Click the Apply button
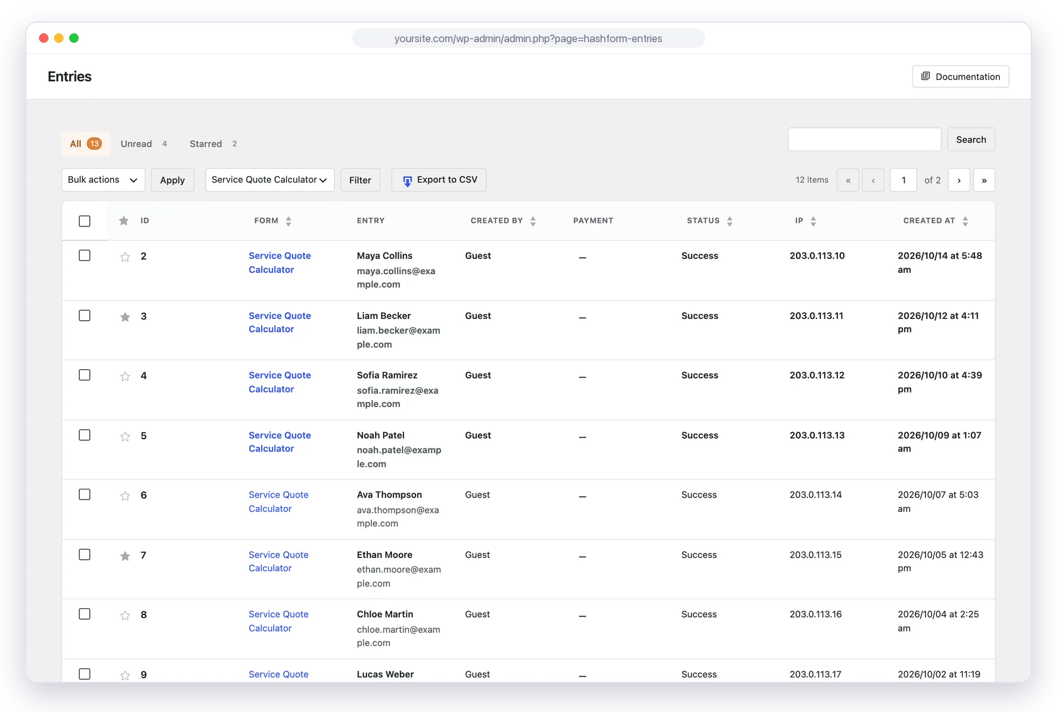The image size is (1057, 712). point(172,180)
